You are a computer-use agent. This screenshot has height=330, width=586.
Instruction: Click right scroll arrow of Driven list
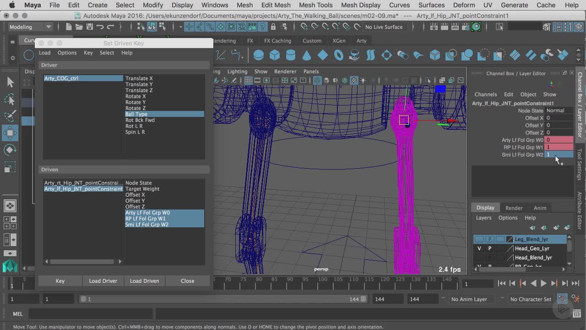pyautogui.click(x=120, y=261)
